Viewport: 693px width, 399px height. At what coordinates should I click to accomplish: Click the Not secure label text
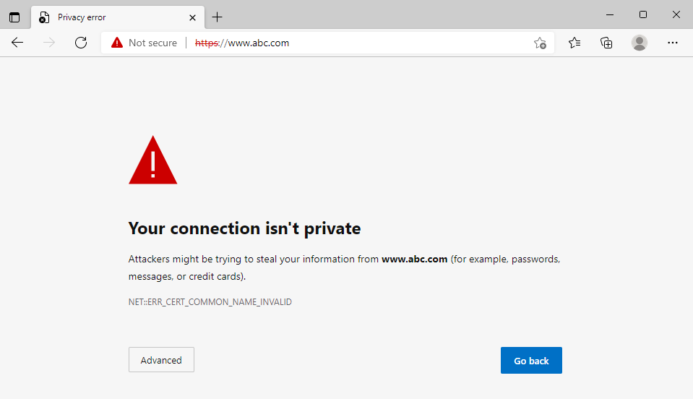(152, 43)
